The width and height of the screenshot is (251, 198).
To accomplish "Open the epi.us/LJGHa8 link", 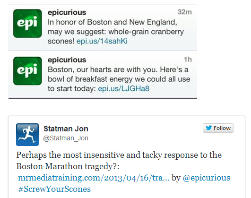I will [x=123, y=88].
